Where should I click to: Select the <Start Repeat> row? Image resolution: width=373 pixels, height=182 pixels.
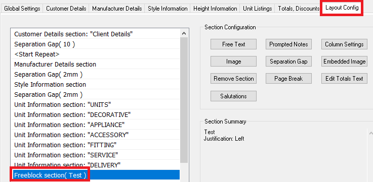click(x=95, y=54)
